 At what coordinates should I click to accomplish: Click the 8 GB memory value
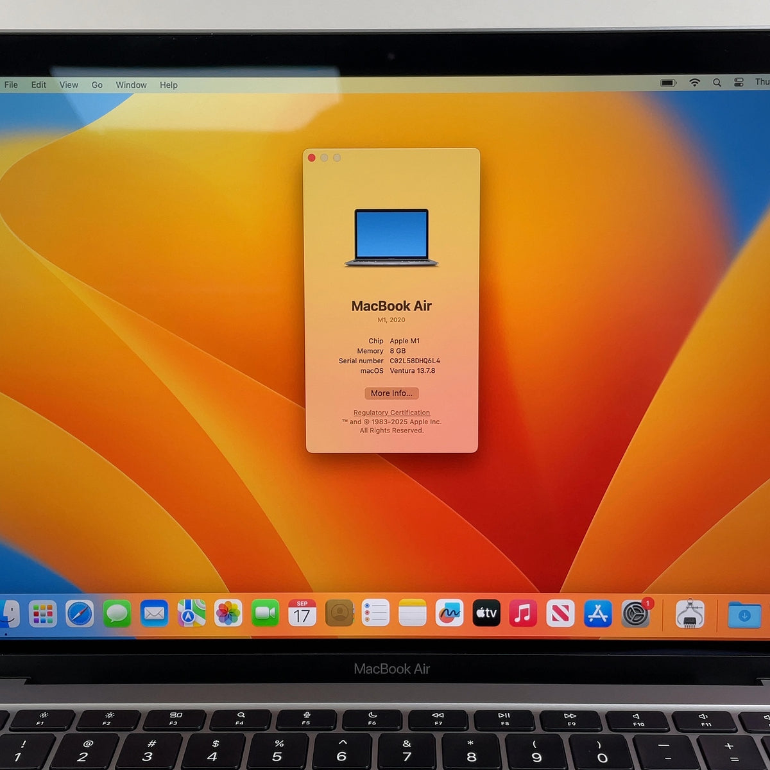(398, 351)
